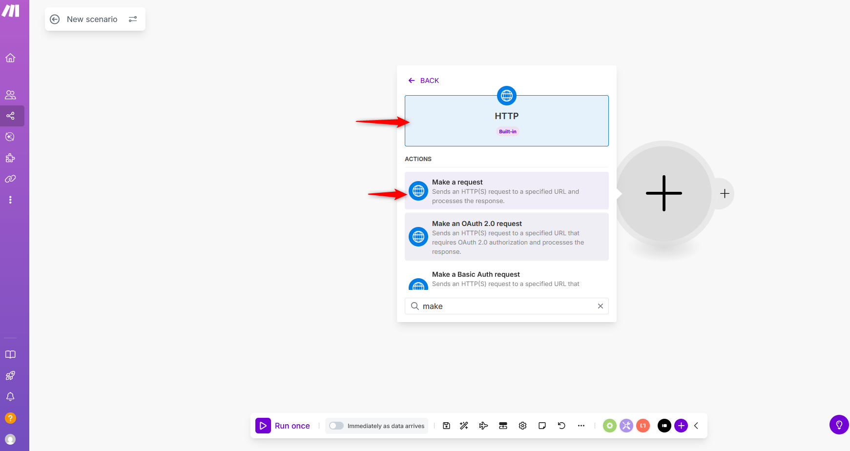Click the puzzle piece icon in sidebar

[10, 158]
